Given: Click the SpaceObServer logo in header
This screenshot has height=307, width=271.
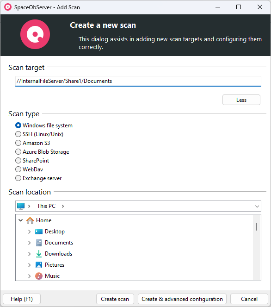Looking at the screenshot, I should click(35, 34).
